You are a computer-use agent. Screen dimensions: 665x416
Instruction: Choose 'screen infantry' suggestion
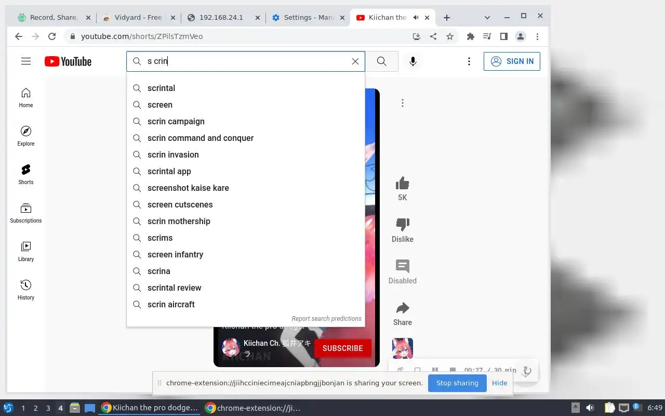coord(246,255)
